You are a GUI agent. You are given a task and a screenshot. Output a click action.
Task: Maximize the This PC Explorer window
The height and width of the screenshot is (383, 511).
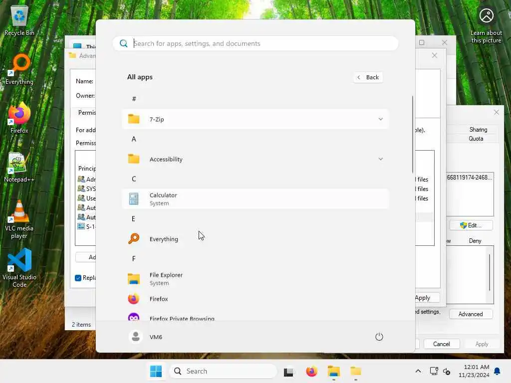(x=422, y=42)
